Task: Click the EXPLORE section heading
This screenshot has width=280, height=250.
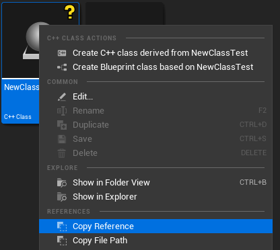Action: [63, 168]
